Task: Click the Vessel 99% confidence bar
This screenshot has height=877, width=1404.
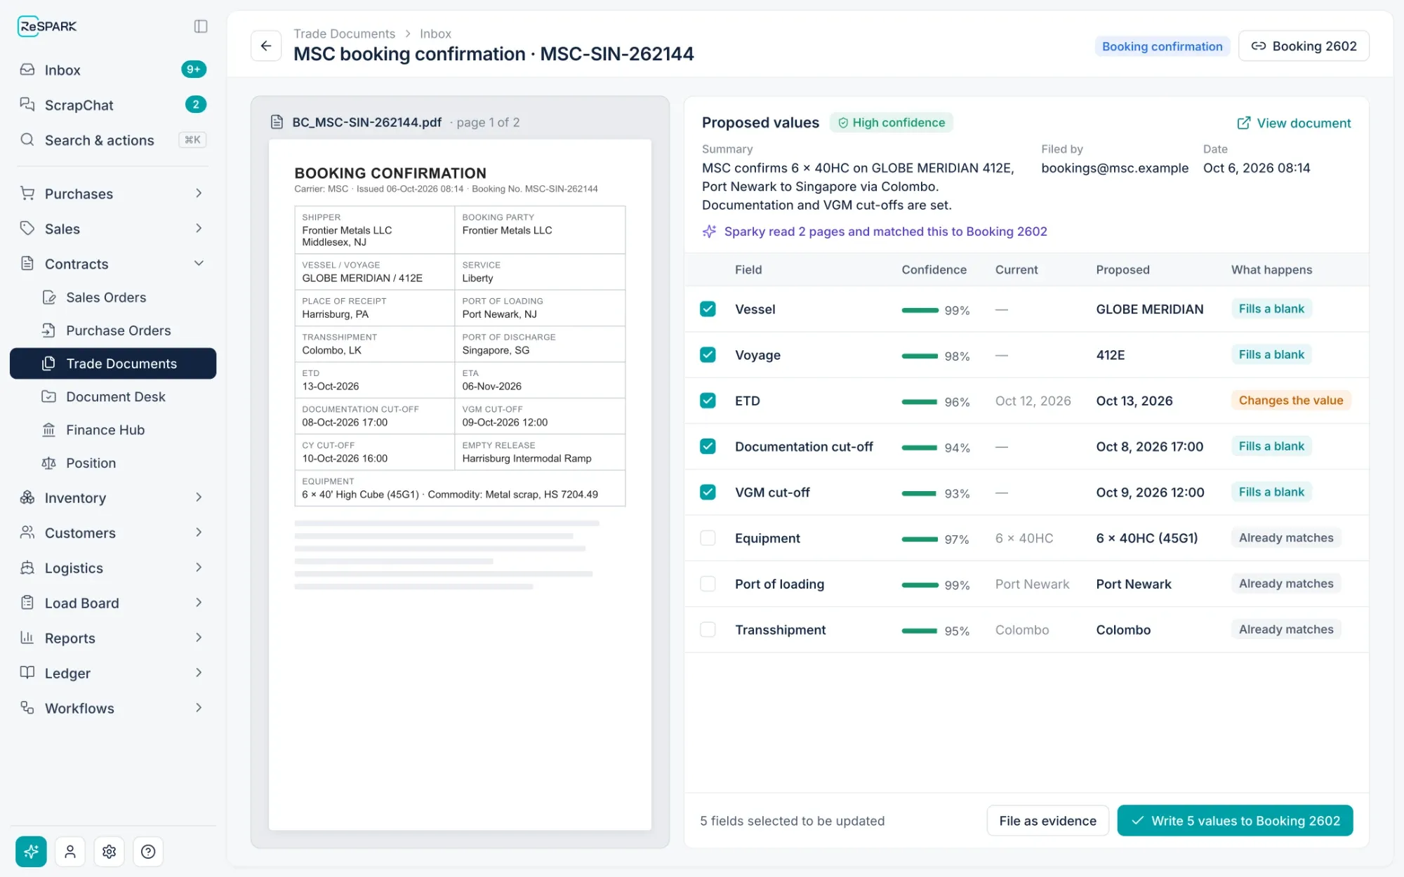Action: 920,310
